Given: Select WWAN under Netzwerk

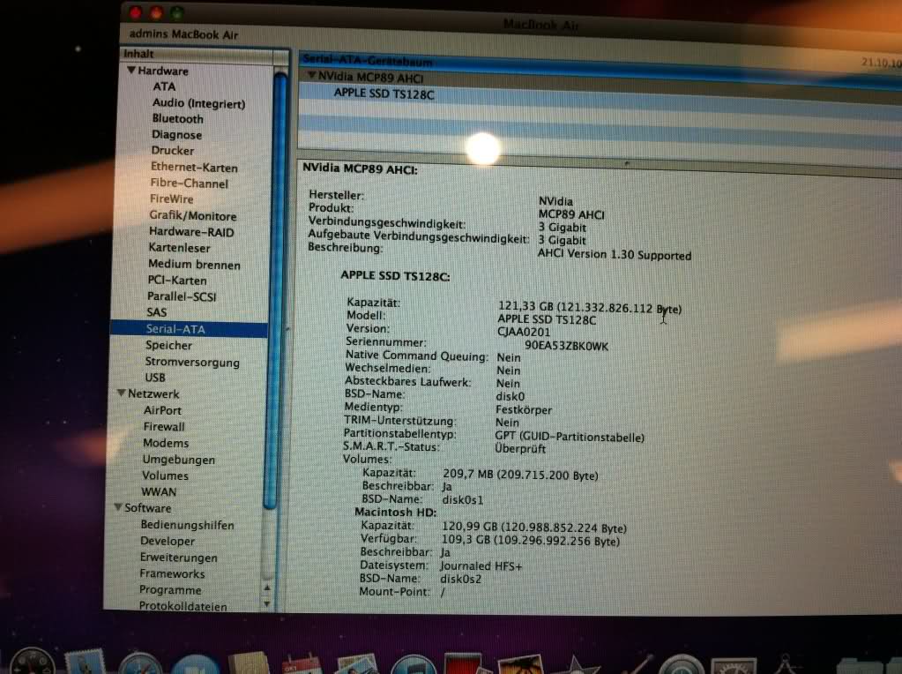Looking at the screenshot, I should tap(159, 491).
